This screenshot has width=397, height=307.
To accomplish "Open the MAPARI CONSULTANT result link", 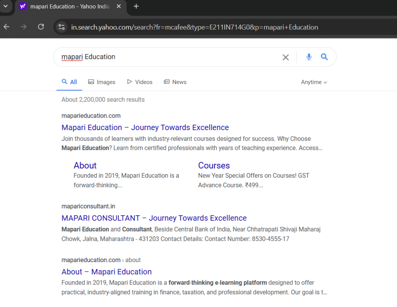I will point(154,218).
